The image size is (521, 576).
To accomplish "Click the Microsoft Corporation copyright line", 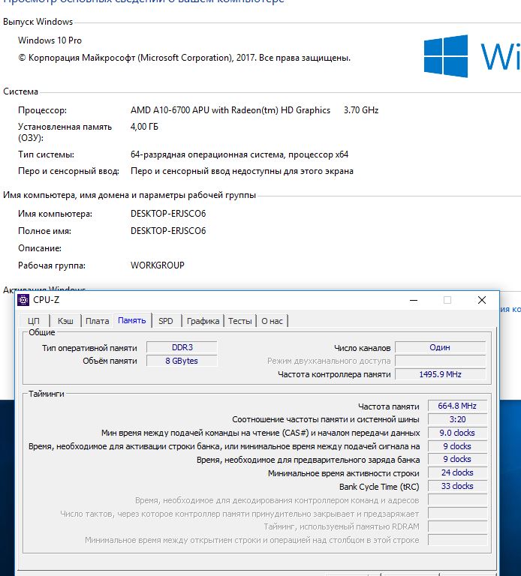I will (x=185, y=58).
